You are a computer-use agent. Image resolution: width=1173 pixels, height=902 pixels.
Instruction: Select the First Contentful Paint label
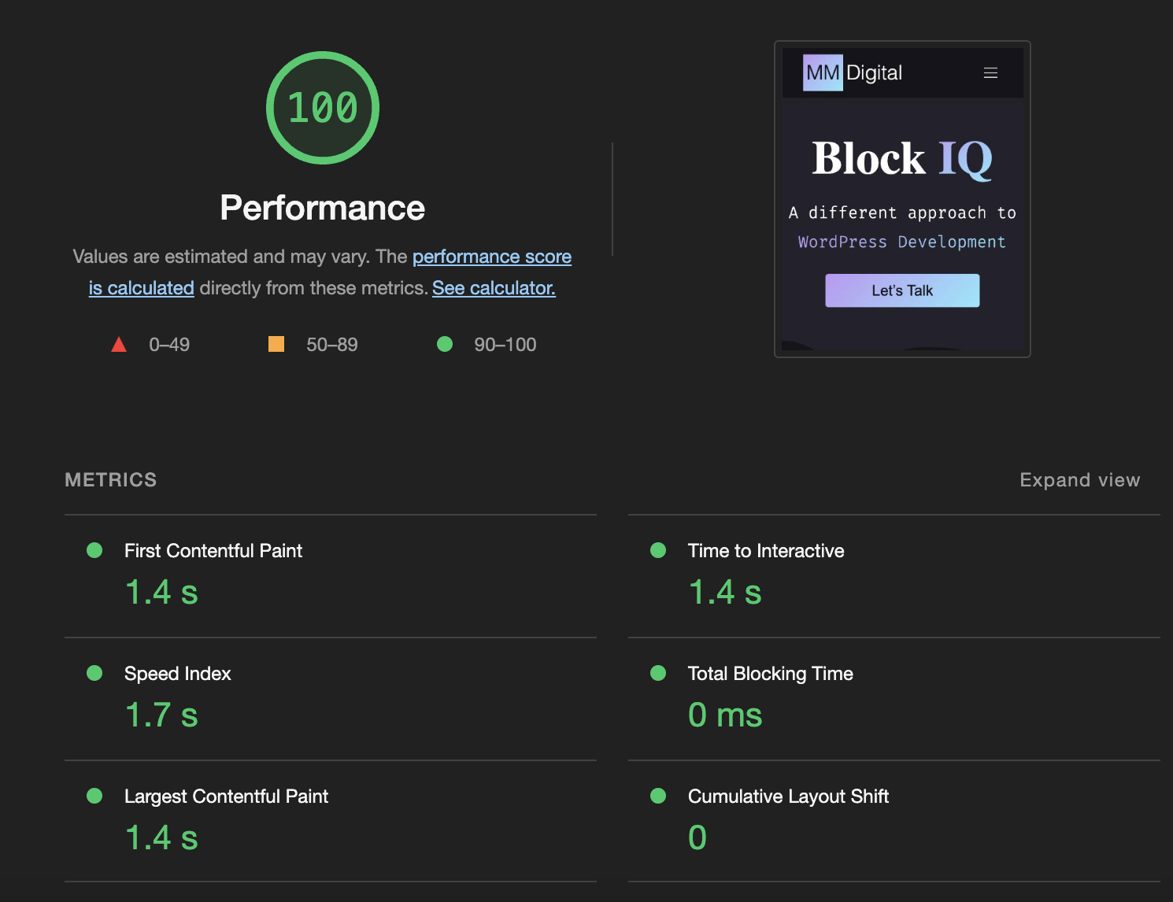(213, 551)
